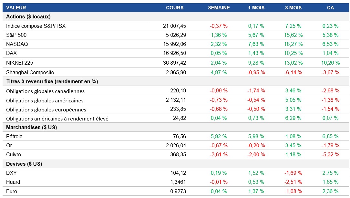Select the S&P 500 price 5 026,29
The width and height of the screenshot is (350, 198).
point(174,35)
